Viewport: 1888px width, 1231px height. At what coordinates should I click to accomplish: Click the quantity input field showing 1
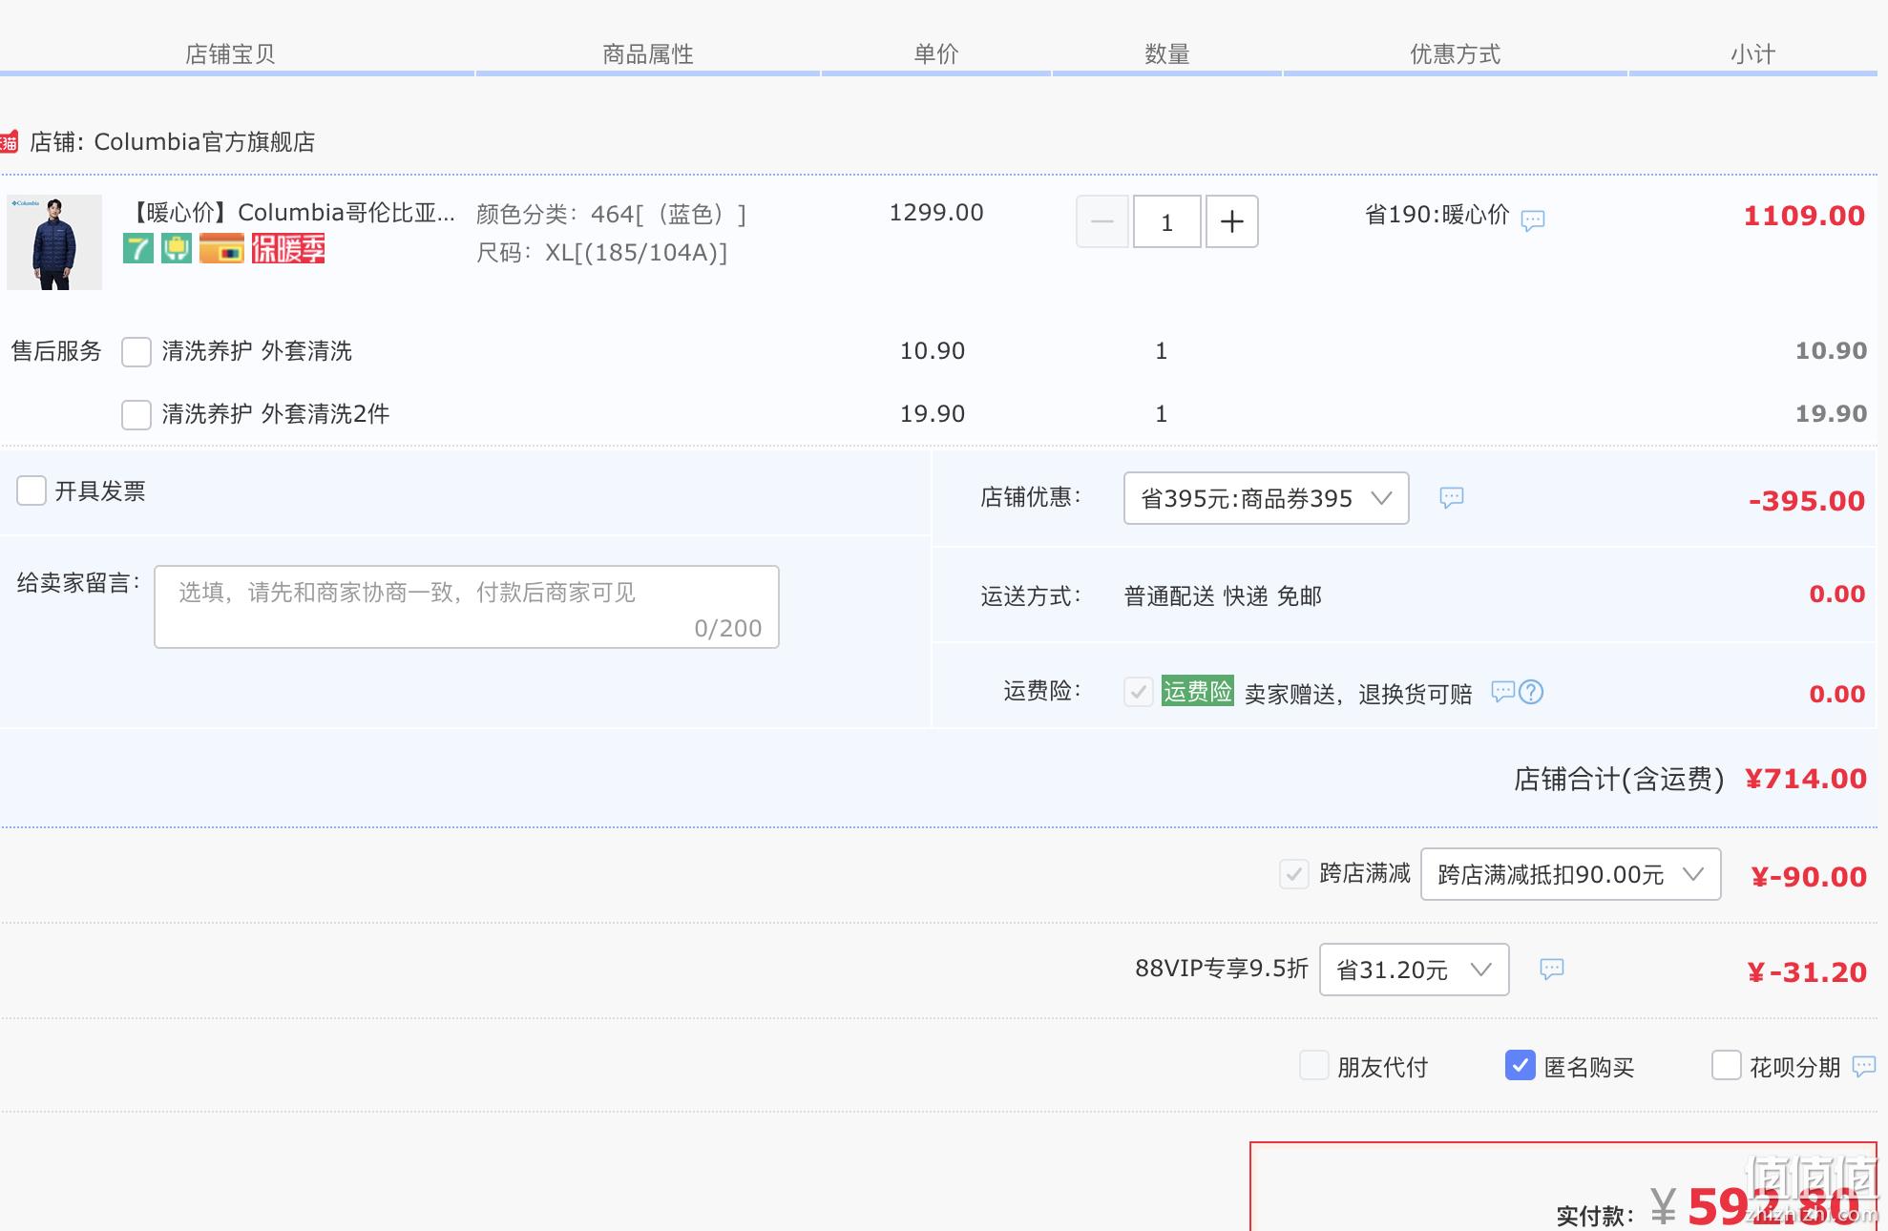click(x=1166, y=221)
